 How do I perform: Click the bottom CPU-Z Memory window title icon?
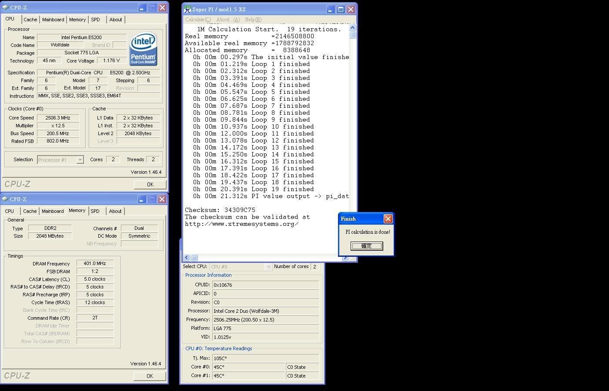tap(5, 199)
